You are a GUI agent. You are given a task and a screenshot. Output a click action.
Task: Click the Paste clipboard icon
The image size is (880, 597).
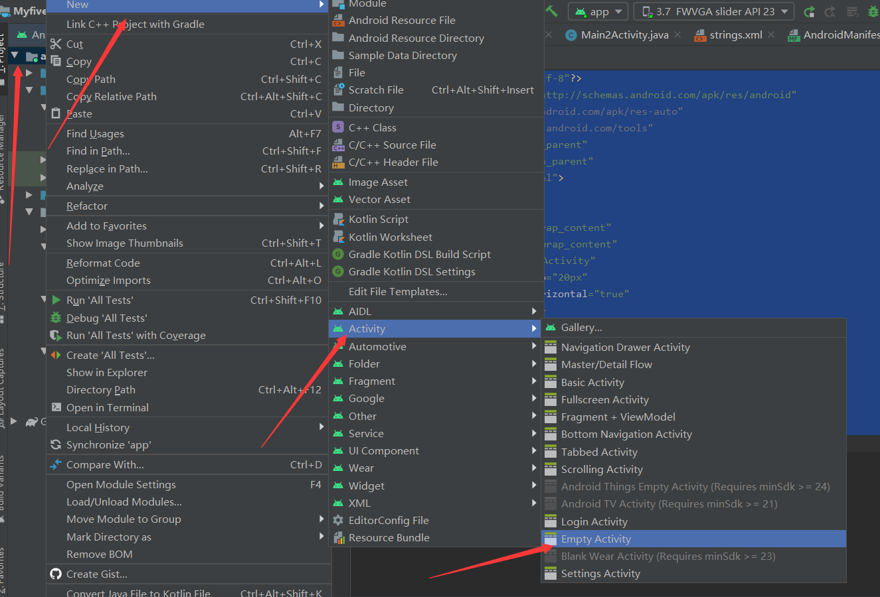click(56, 113)
